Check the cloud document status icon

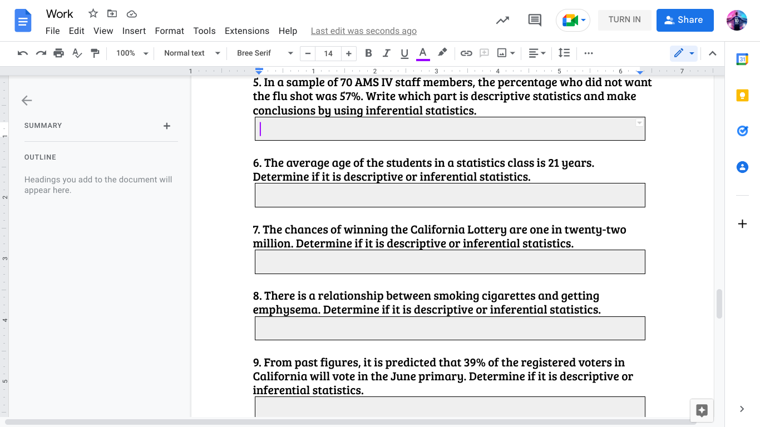click(132, 13)
